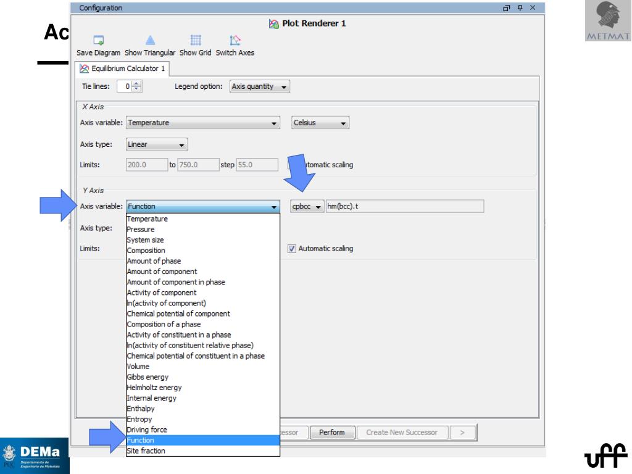
Task: Select Gibbs energy from the list
Action: (202, 377)
